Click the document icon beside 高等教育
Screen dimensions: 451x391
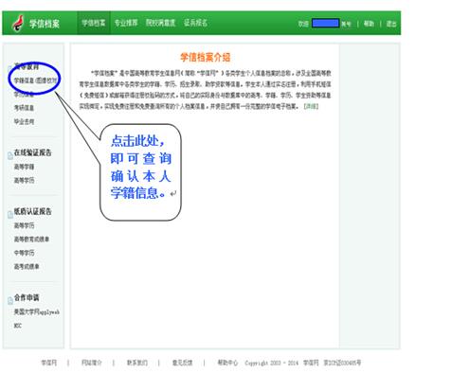10,68
